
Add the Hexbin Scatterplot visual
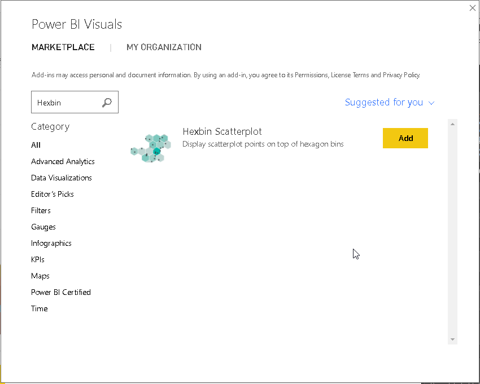click(x=405, y=138)
